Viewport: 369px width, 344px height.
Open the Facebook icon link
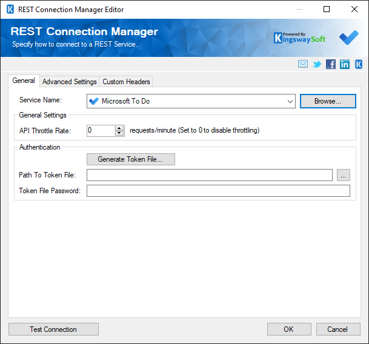(331, 64)
